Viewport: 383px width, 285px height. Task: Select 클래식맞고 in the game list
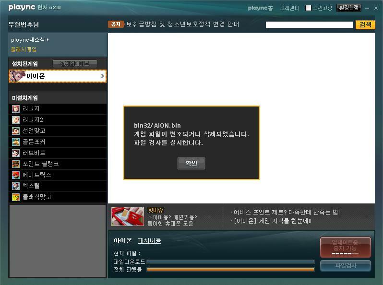[x=58, y=197]
